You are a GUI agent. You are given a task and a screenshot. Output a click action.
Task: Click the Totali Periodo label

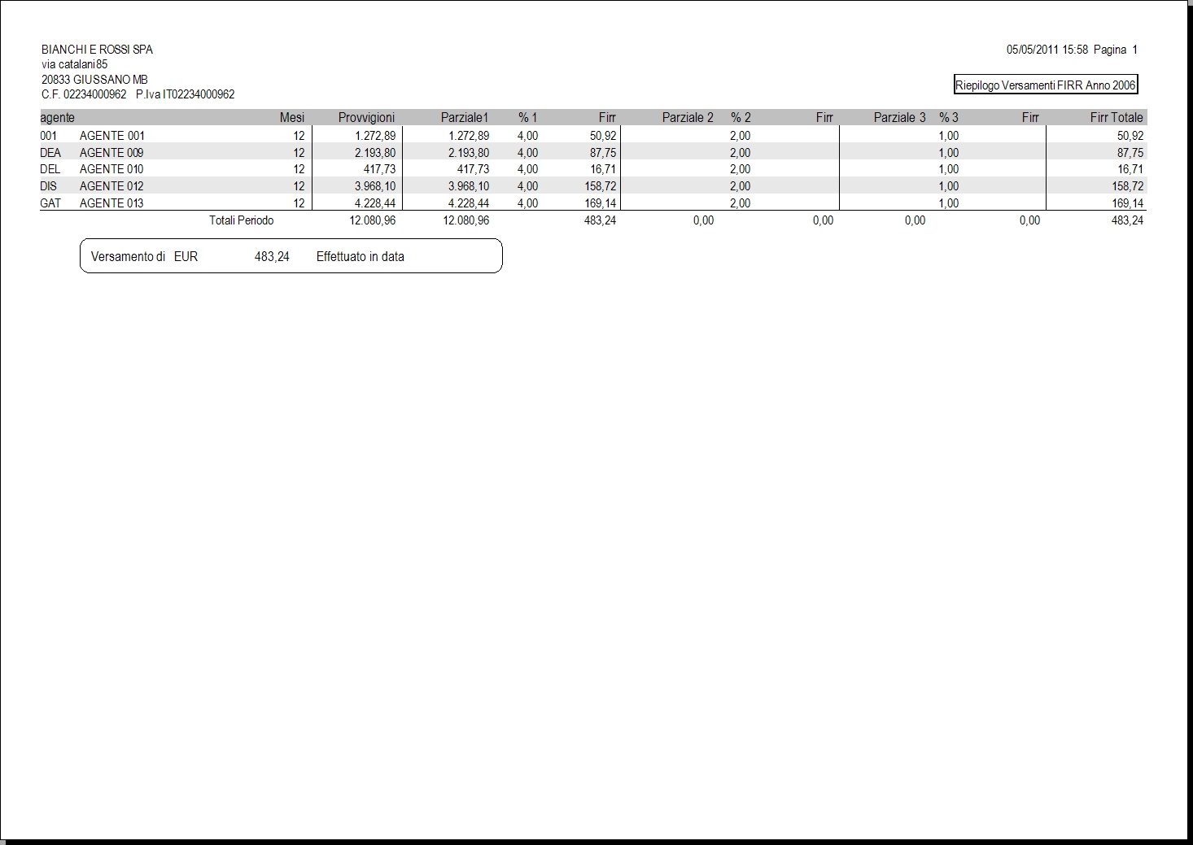pyautogui.click(x=242, y=220)
